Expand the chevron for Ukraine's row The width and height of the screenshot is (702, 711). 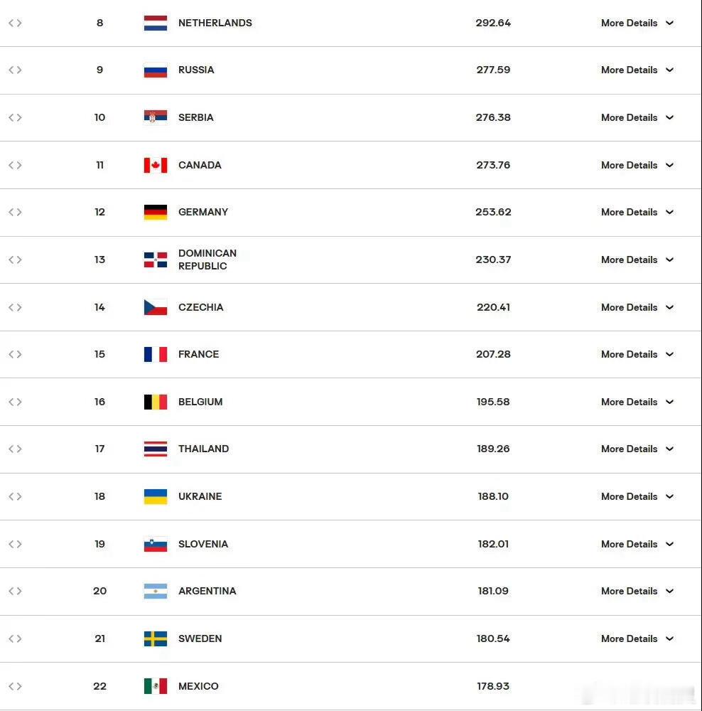(x=669, y=496)
